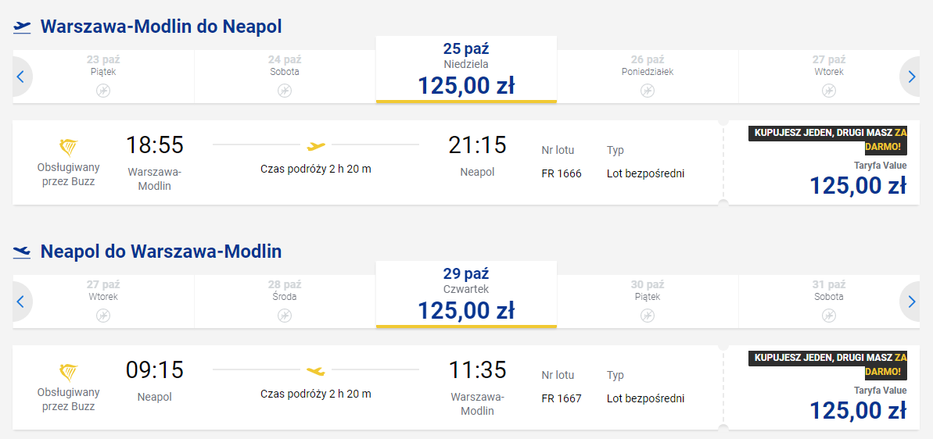Image resolution: width=933 pixels, height=439 pixels.
Task: Click the Ryanair harp logo on flight FR 1666
Action: [69, 147]
